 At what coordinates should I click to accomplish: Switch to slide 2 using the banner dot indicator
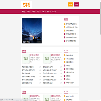point(36,38)
